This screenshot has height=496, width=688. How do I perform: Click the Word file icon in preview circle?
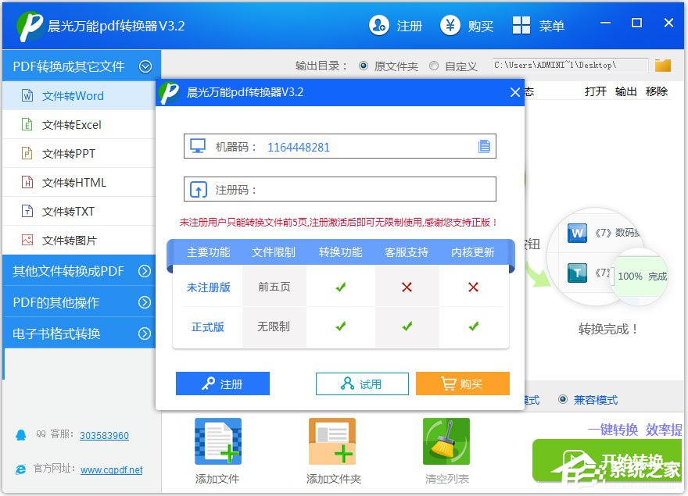(577, 233)
